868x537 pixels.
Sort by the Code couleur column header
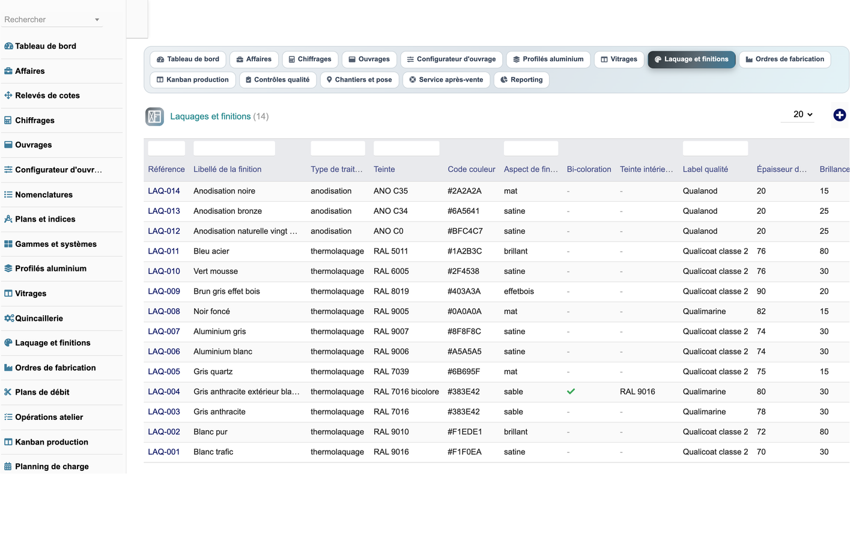[x=472, y=169]
